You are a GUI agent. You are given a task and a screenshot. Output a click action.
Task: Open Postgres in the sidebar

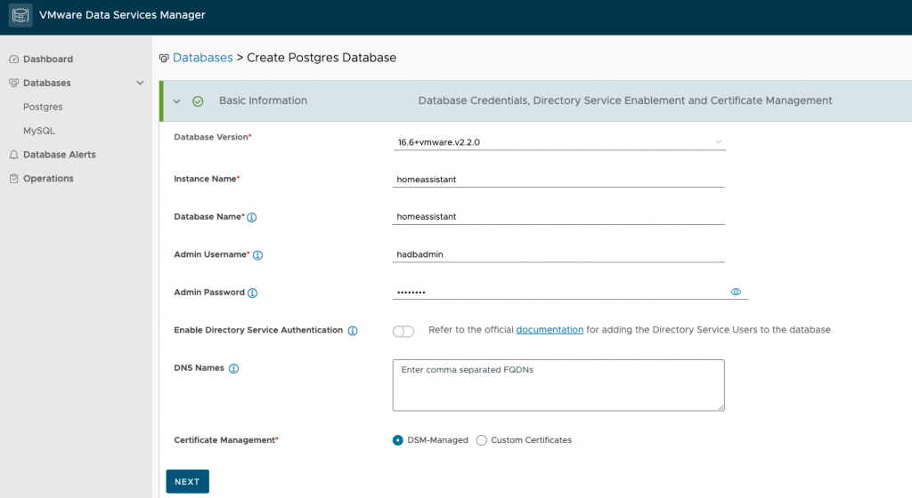(x=43, y=107)
